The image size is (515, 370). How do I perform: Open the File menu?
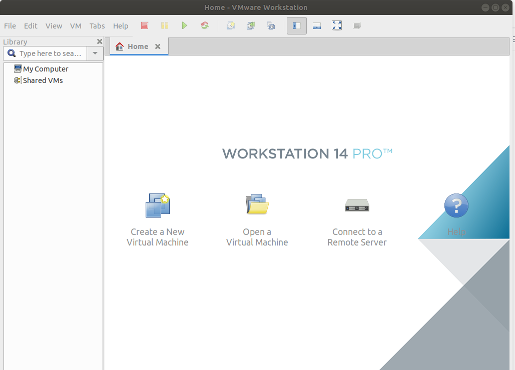click(x=10, y=26)
